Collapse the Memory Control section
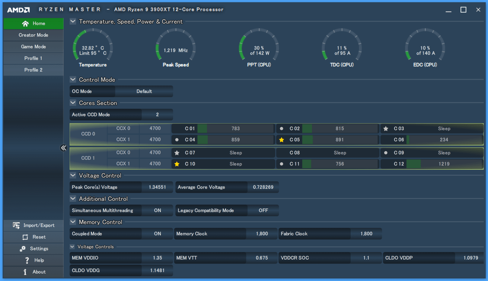The image size is (488, 281). pyautogui.click(x=73, y=222)
